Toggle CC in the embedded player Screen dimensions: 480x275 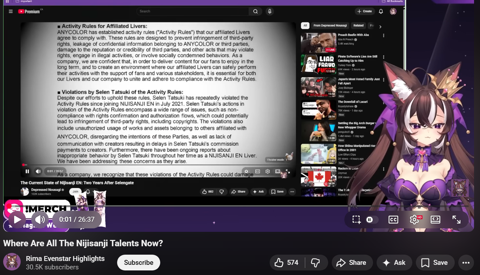click(x=257, y=171)
